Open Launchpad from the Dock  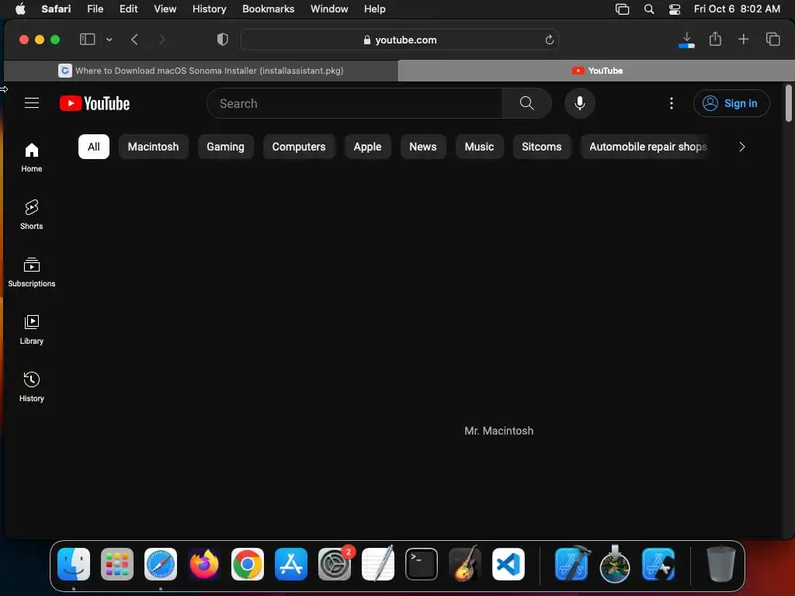[117, 564]
